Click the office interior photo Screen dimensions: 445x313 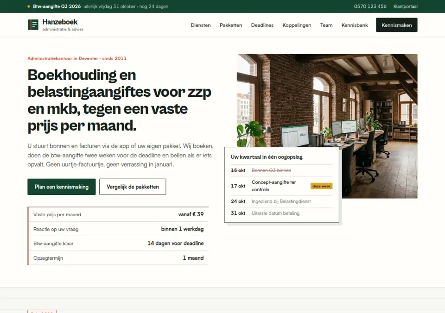[x=327, y=100]
